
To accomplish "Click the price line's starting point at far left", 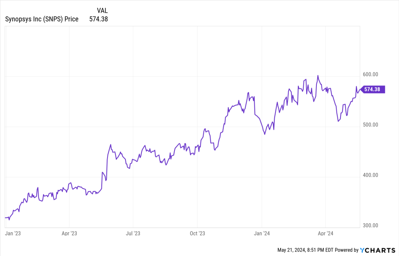I will coord(5,218).
